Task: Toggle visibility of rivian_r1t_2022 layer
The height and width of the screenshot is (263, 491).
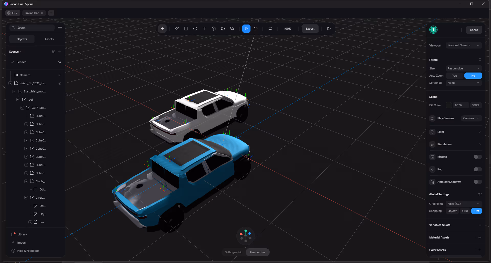Action: (60, 83)
